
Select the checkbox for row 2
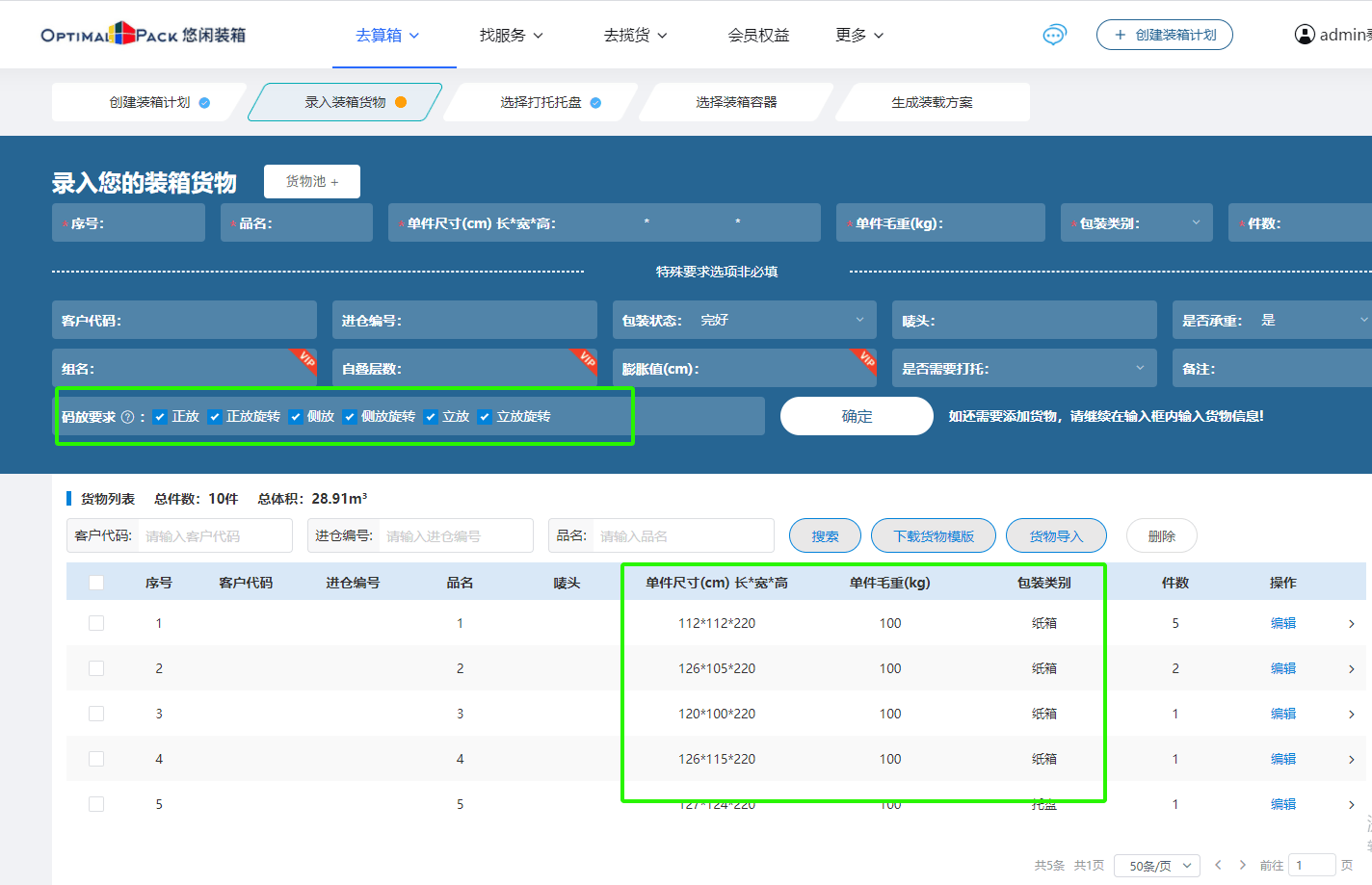(96, 668)
